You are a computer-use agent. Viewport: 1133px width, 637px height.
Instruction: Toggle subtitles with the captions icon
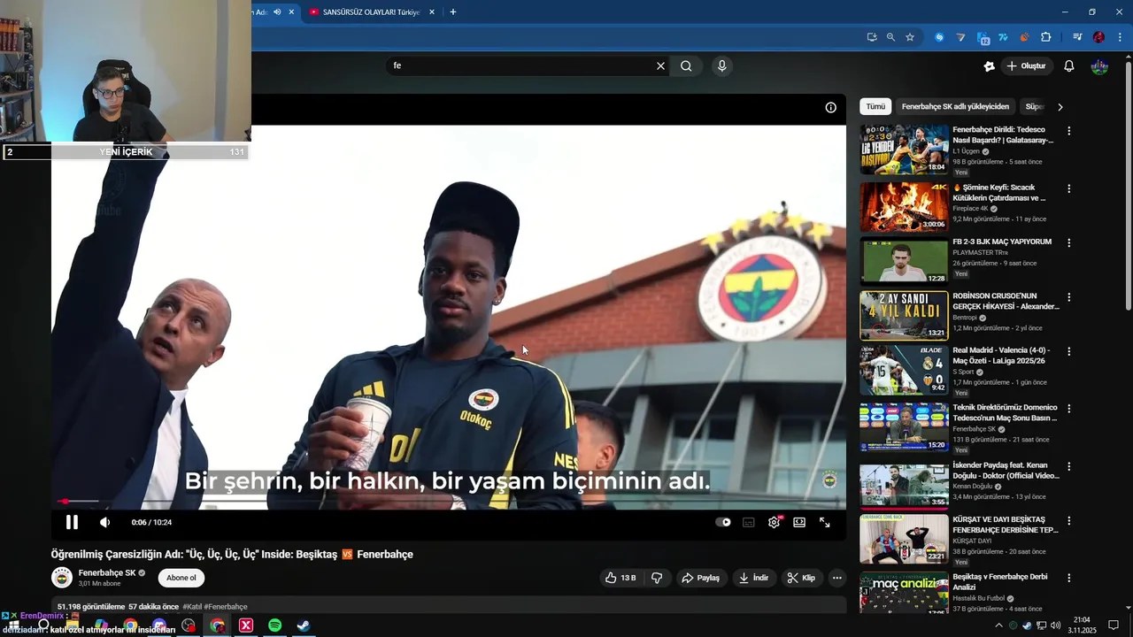pos(749,522)
